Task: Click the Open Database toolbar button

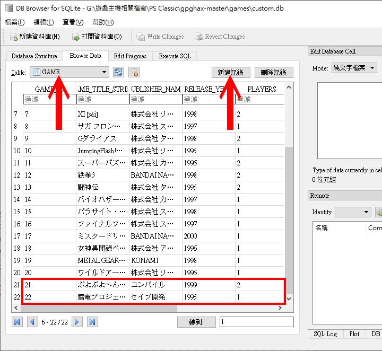Action: (x=97, y=37)
